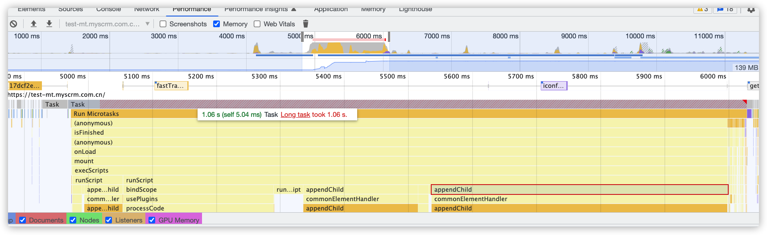767x235 pixels.
Task: Clear the performance recording
Action: click(13, 24)
